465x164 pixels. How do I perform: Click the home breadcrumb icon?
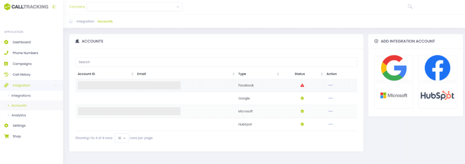coord(71,21)
